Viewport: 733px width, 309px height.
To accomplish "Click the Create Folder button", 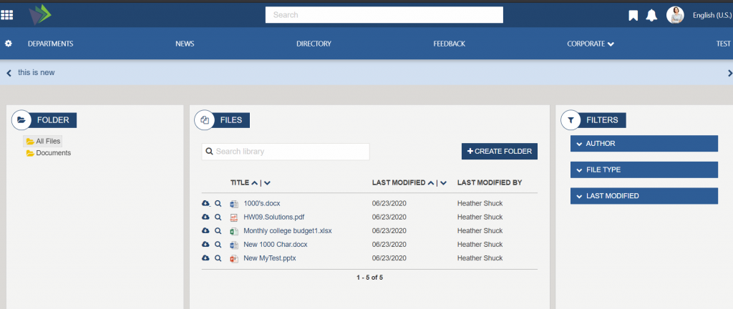I will pyautogui.click(x=499, y=152).
